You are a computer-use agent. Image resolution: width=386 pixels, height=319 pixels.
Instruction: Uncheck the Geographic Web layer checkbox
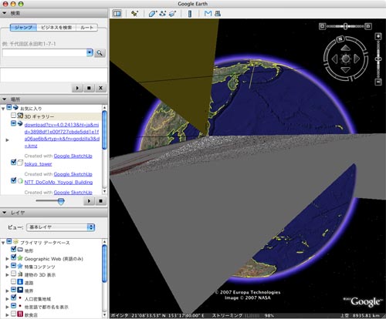tap(13, 257)
